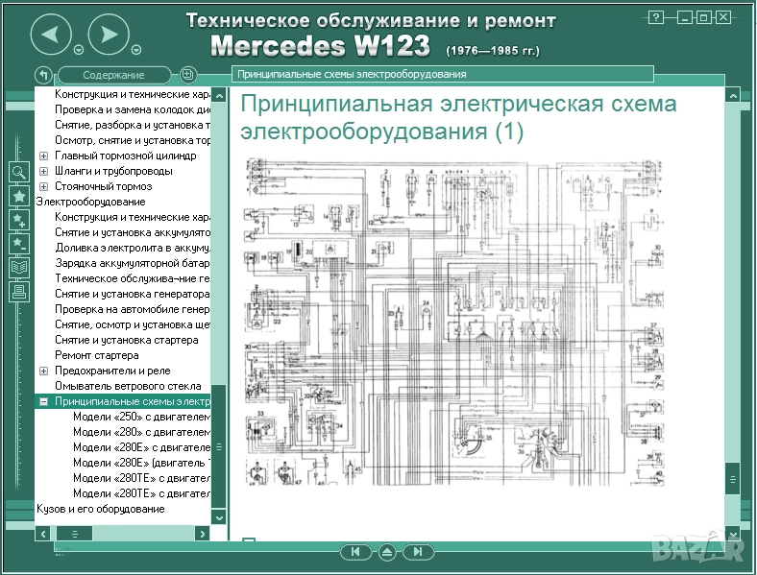Screen dimensions: 757x575
Task: Open the search magnifier tool in sidebar
Action: click(x=19, y=172)
